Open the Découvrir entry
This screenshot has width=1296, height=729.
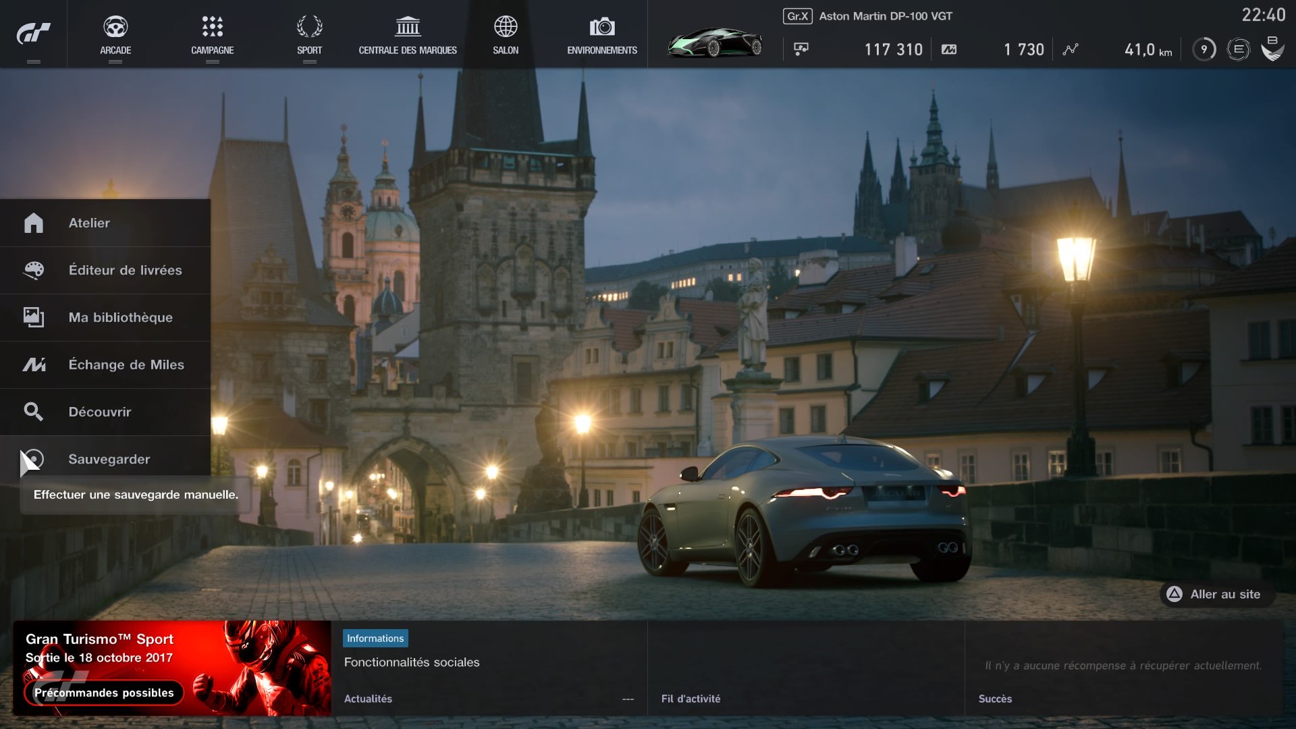(105, 412)
